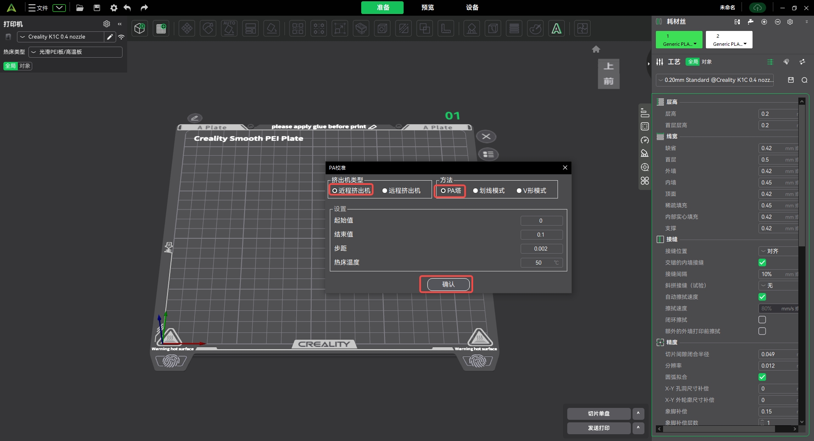The image size is (814, 441).
Task: Click the Add Model cube icon
Action: (x=139, y=28)
